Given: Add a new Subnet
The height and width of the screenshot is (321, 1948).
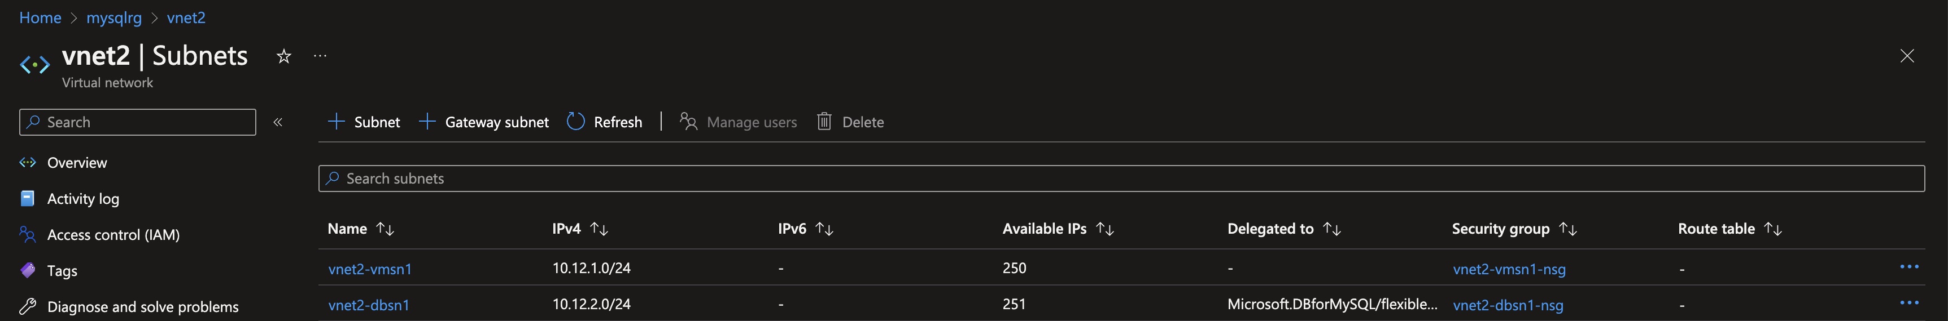Looking at the screenshot, I should click(x=364, y=122).
